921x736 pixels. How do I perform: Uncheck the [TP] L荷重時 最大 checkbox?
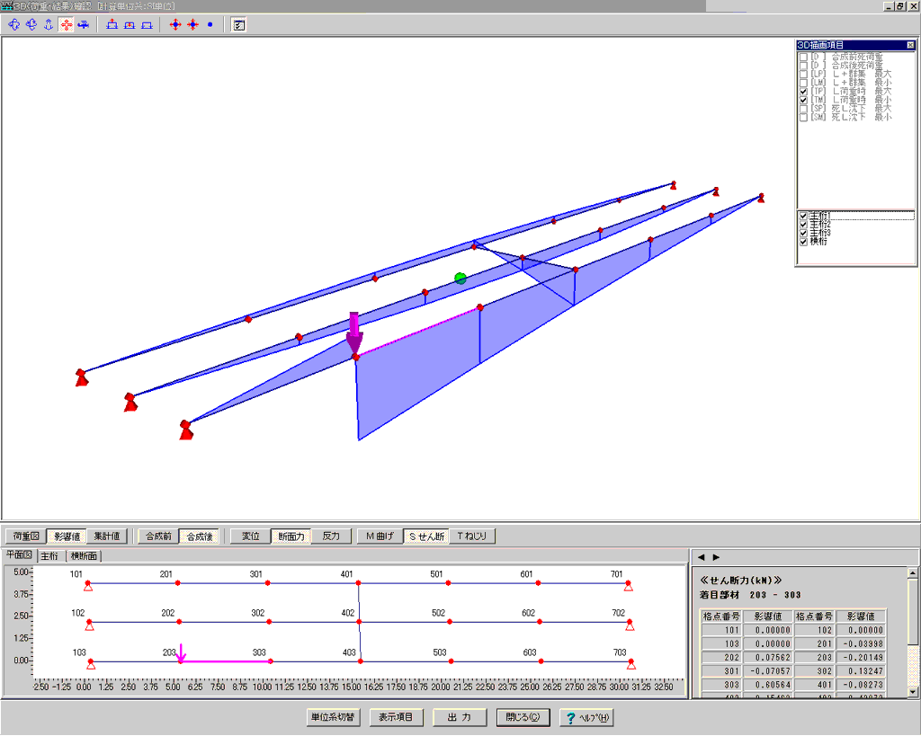[x=803, y=93]
